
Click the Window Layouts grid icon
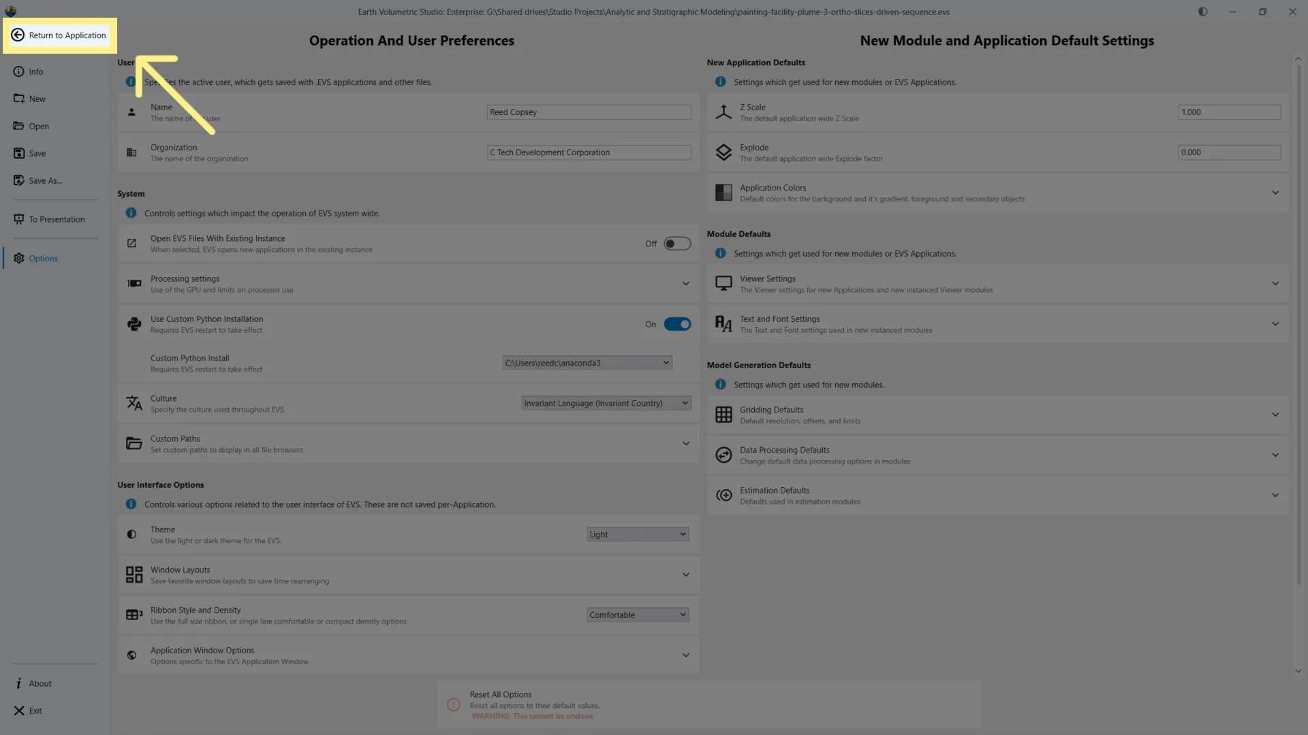tap(134, 574)
